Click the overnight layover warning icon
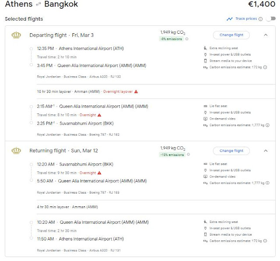 pyautogui.click(x=136, y=92)
